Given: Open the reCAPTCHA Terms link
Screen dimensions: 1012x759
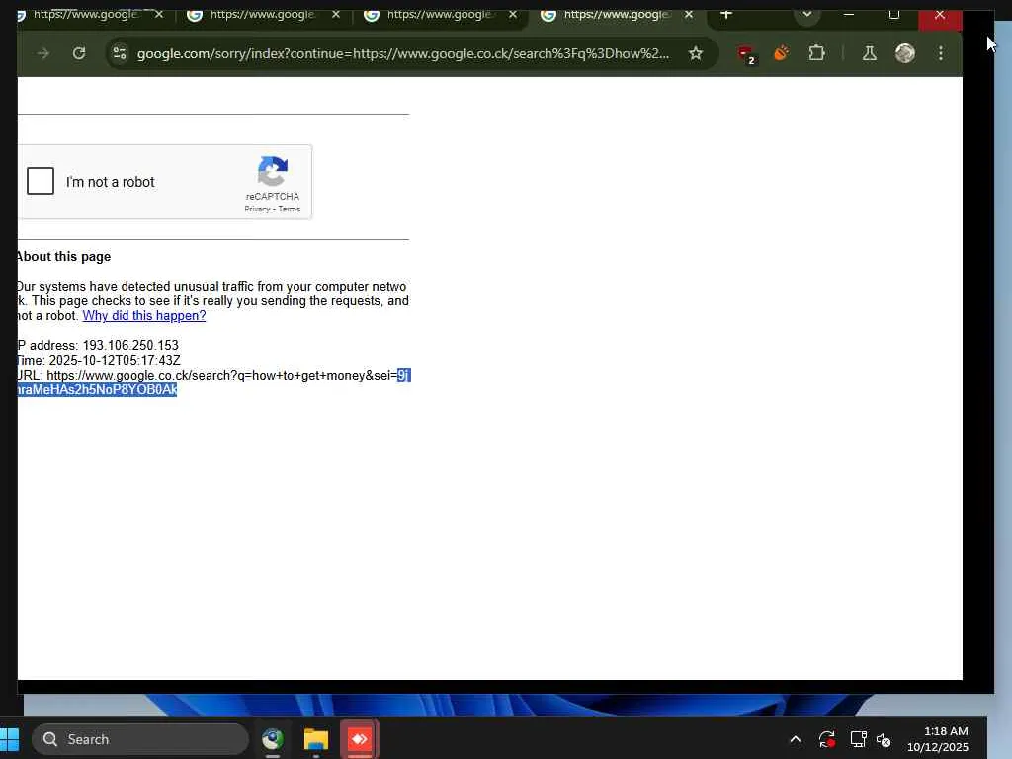Looking at the screenshot, I should 290,209.
